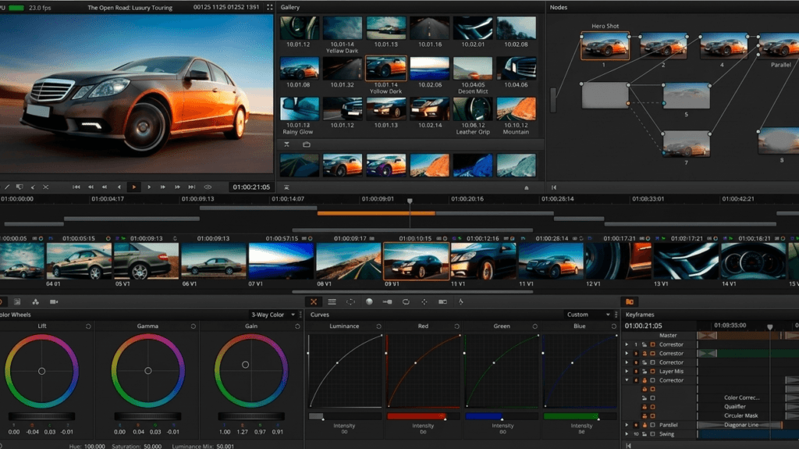Toggle keyframe square on first Correstor row
The height and width of the screenshot is (449, 799).
point(653,344)
